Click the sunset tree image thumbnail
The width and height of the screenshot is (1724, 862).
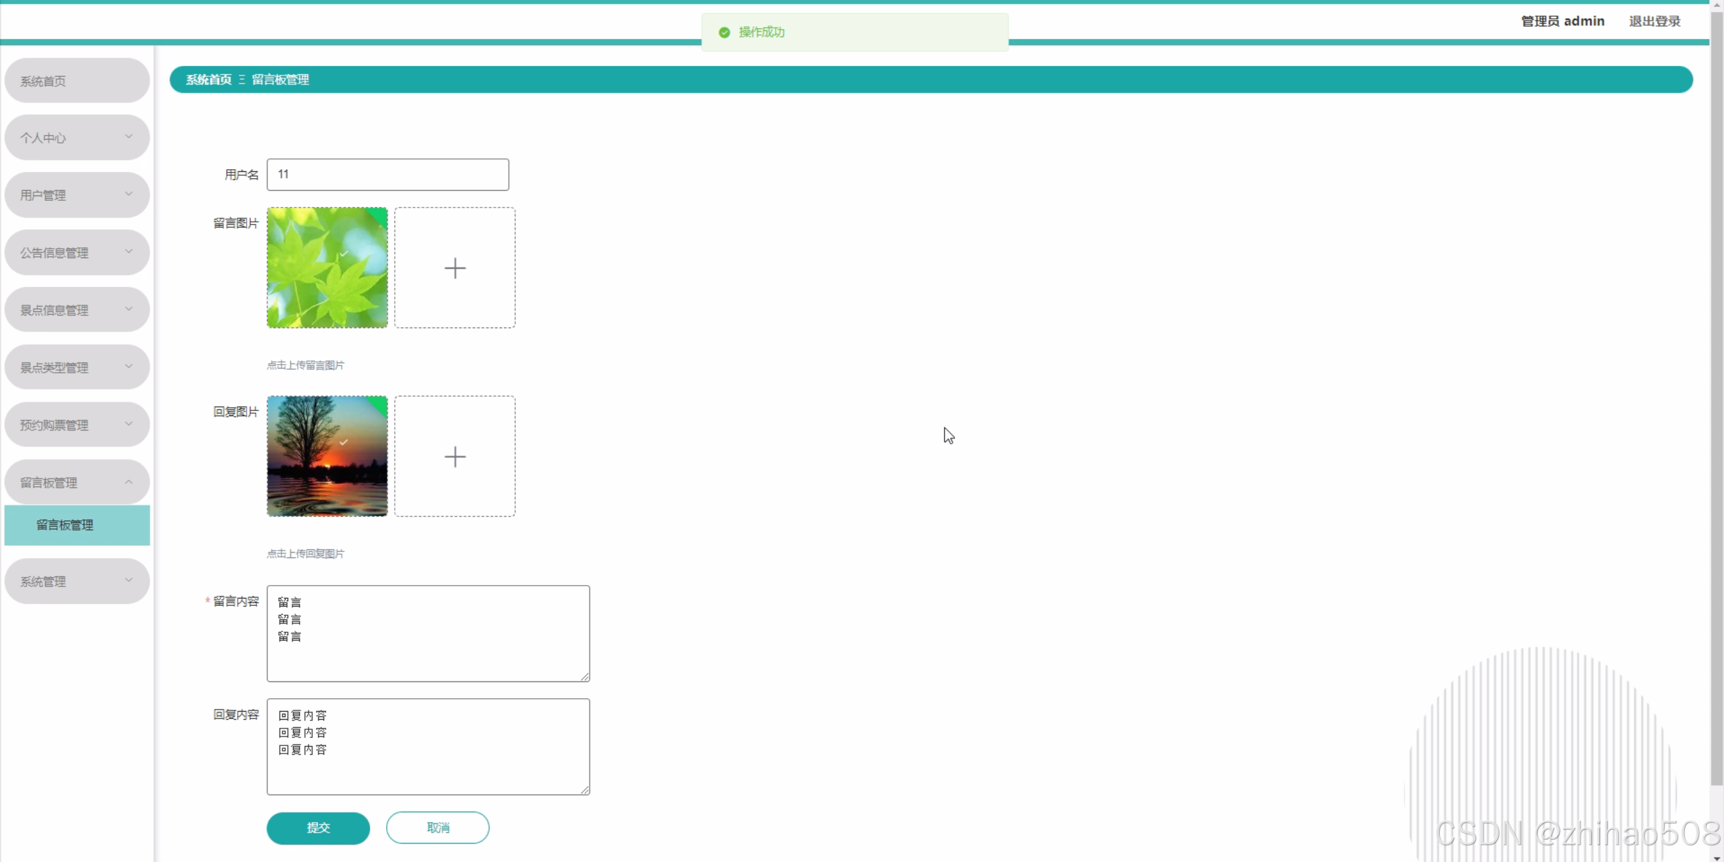(x=327, y=457)
